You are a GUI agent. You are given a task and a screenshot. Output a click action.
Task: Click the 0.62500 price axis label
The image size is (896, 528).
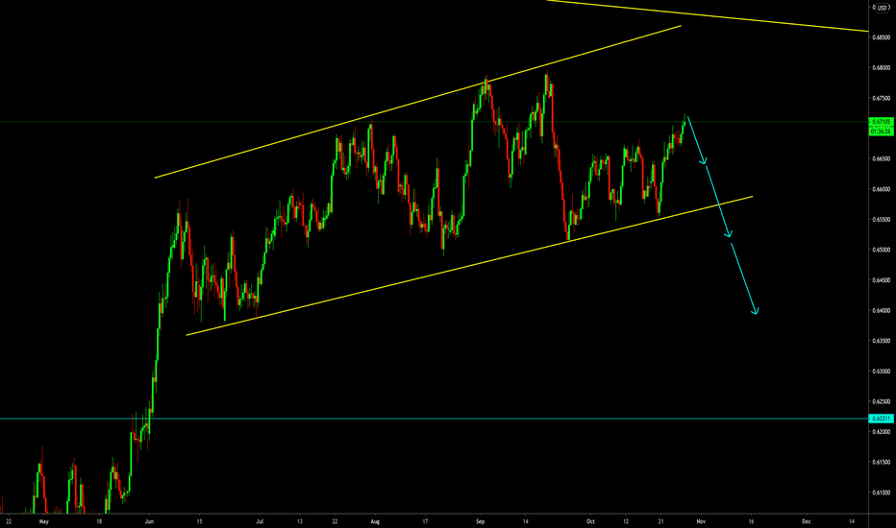882,401
